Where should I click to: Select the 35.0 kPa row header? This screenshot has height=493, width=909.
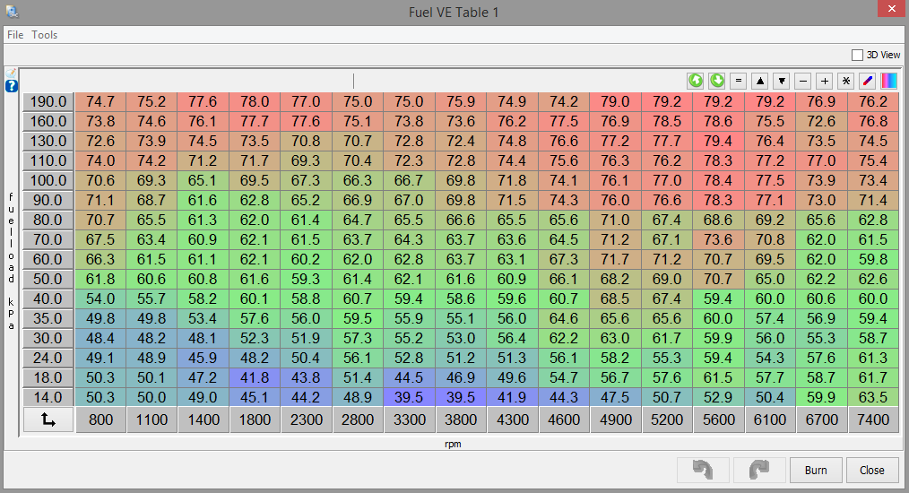48,318
